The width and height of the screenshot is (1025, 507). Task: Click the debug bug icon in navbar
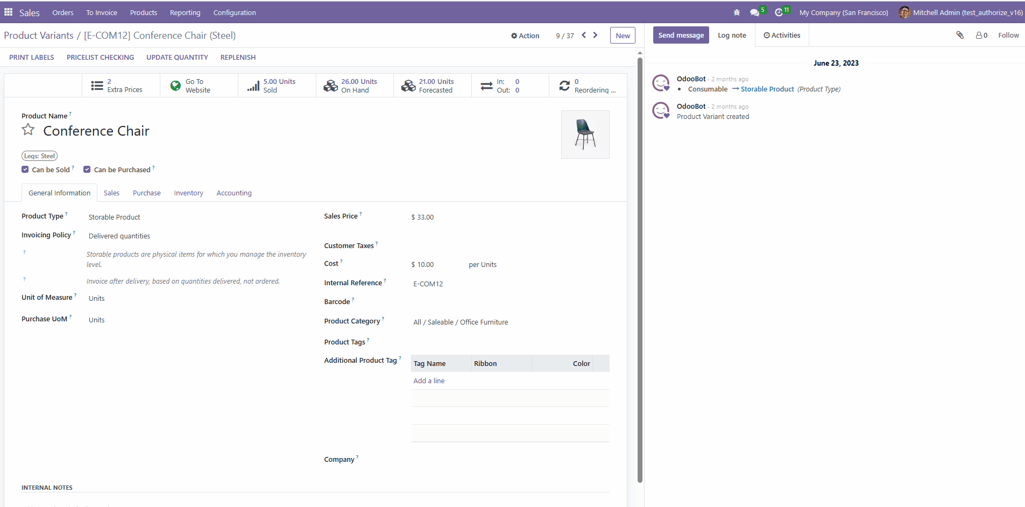tap(737, 12)
